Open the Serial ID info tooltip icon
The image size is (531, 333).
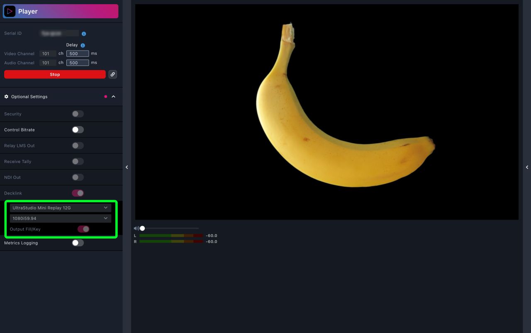pyautogui.click(x=84, y=34)
